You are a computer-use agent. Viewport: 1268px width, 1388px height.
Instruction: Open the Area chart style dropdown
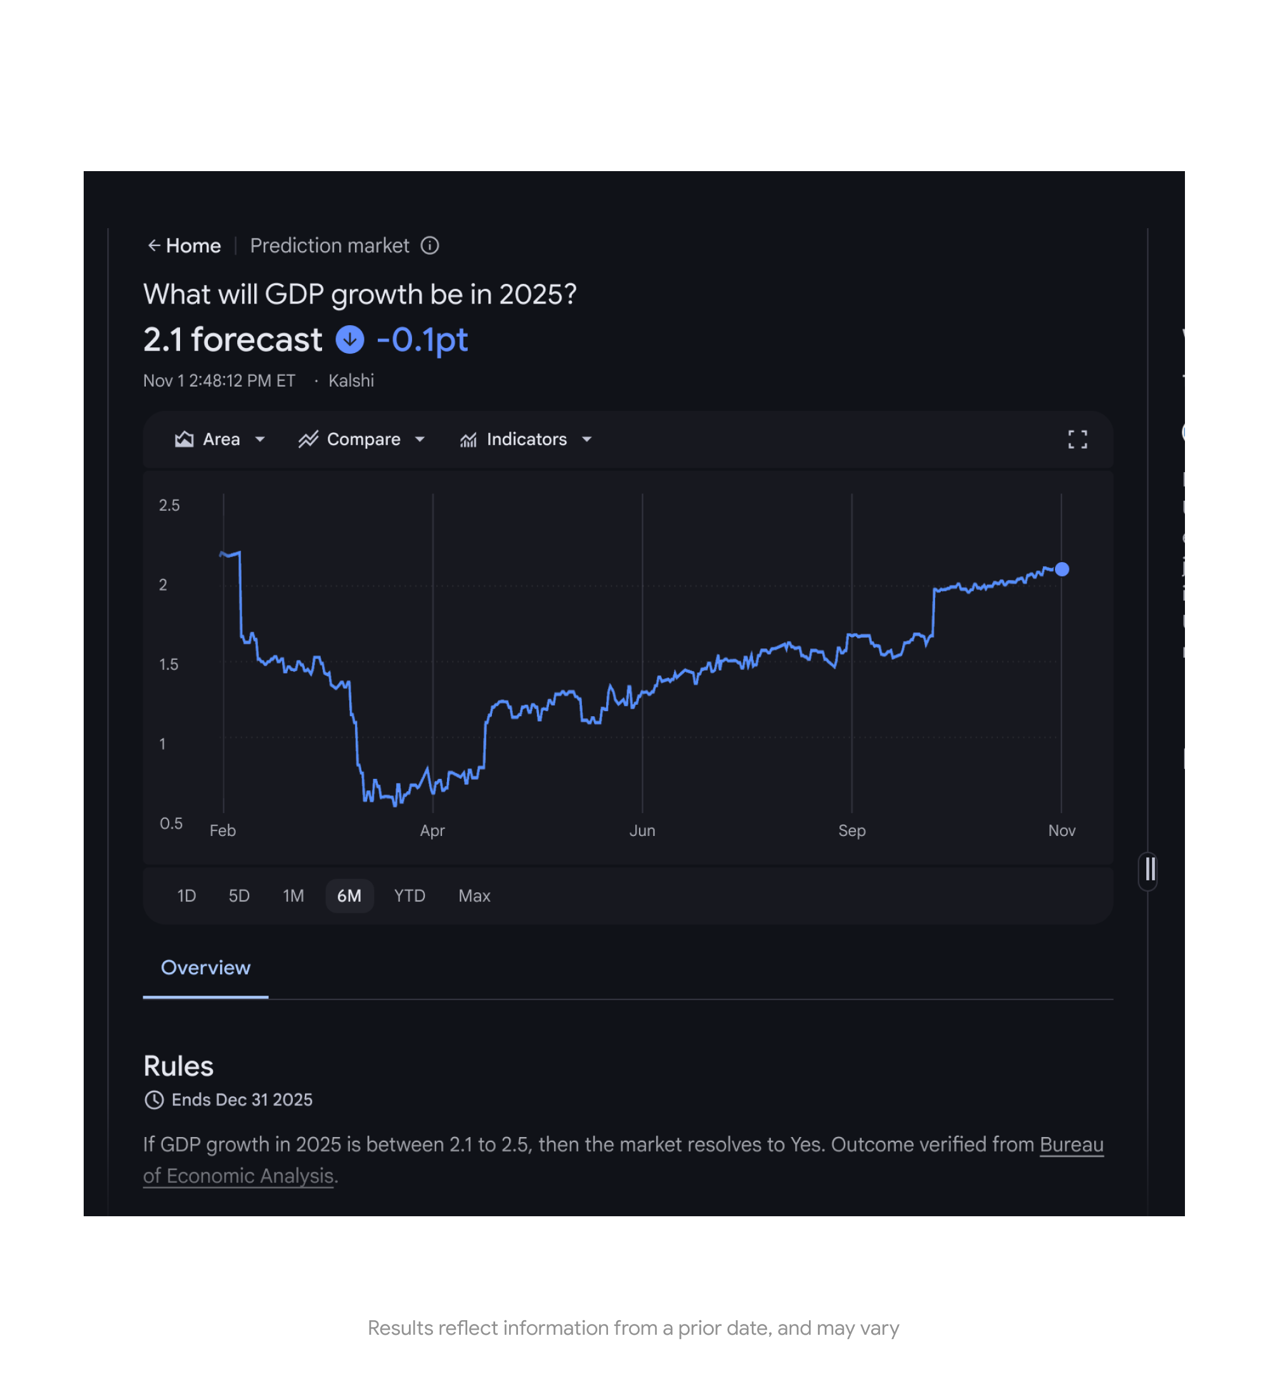261,439
